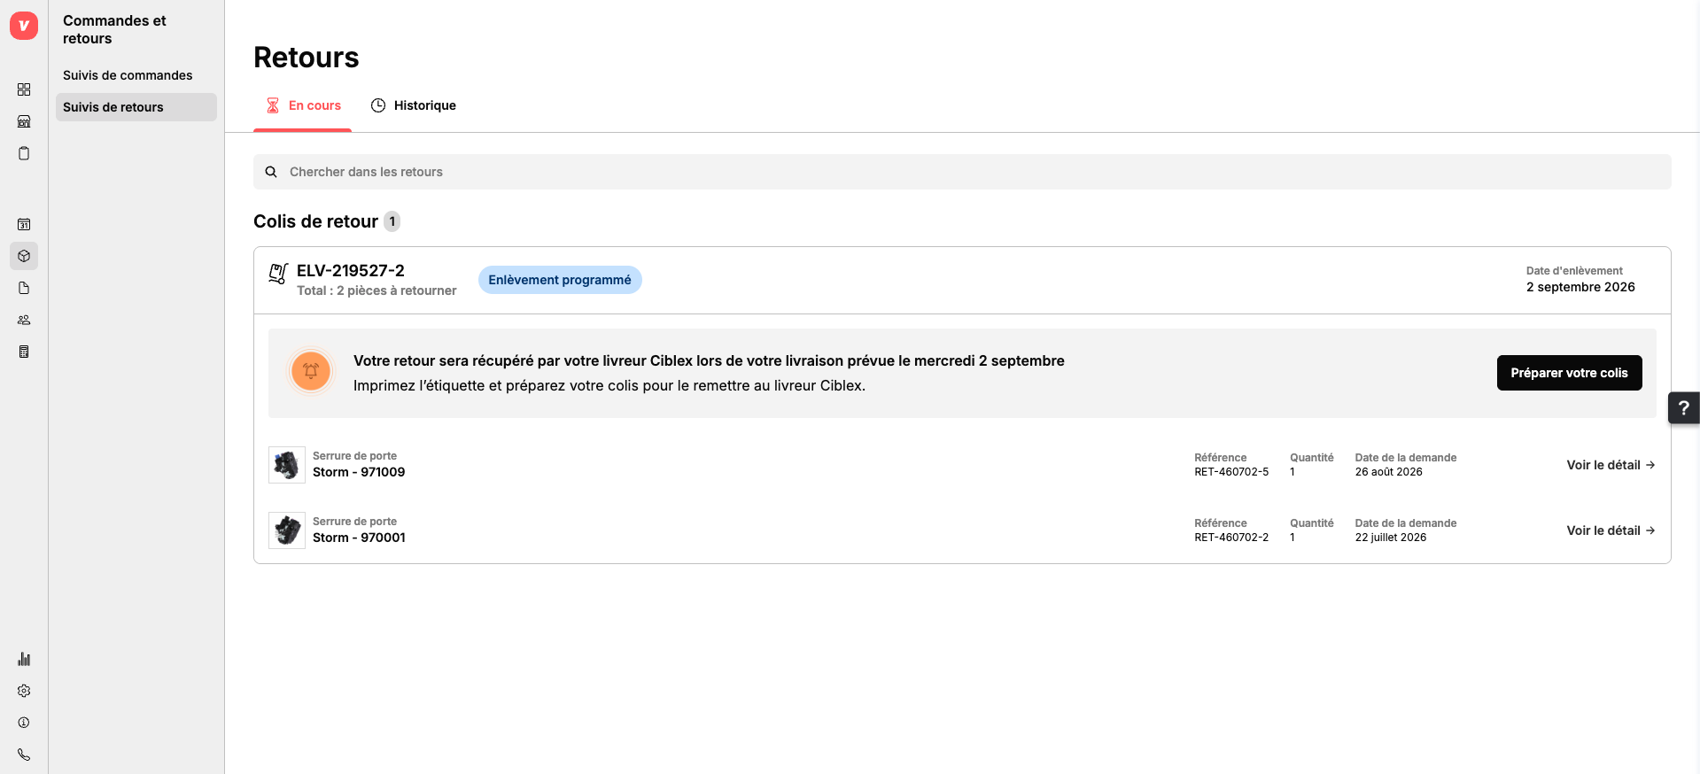Image resolution: width=1700 pixels, height=774 pixels.
Task: Open the statistics bar chart icon
Action: pos(24,659)
